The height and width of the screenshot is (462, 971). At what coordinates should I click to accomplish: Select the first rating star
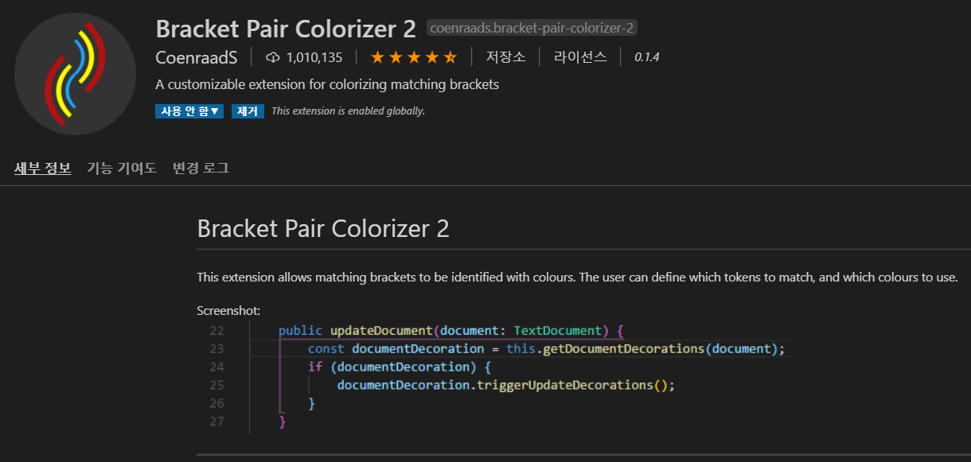(x=378, y=56)
